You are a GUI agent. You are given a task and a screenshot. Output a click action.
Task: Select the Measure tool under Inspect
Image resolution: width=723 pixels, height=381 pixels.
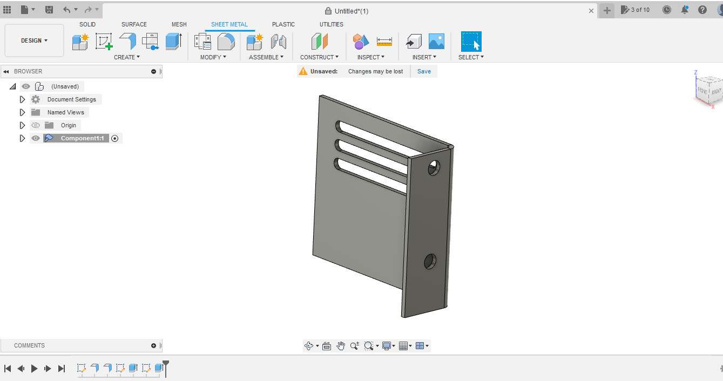tap(384, 42)
